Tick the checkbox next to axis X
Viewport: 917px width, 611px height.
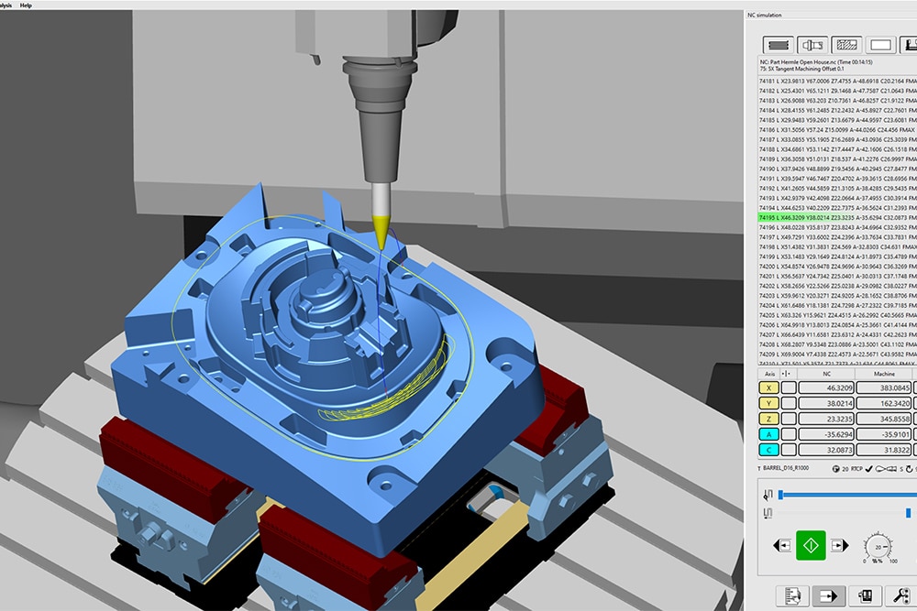789,387
